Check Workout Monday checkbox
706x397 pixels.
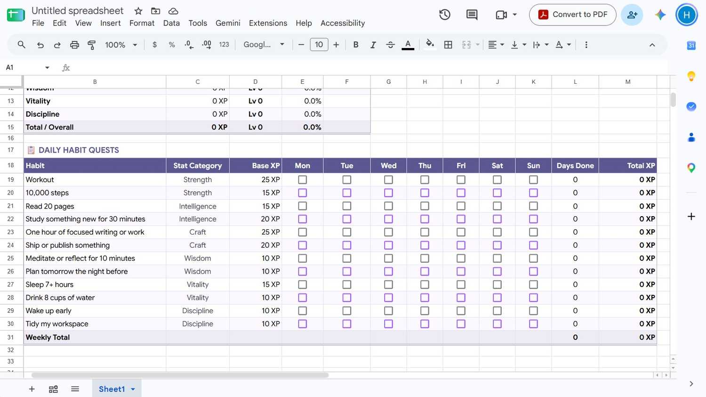303,180
